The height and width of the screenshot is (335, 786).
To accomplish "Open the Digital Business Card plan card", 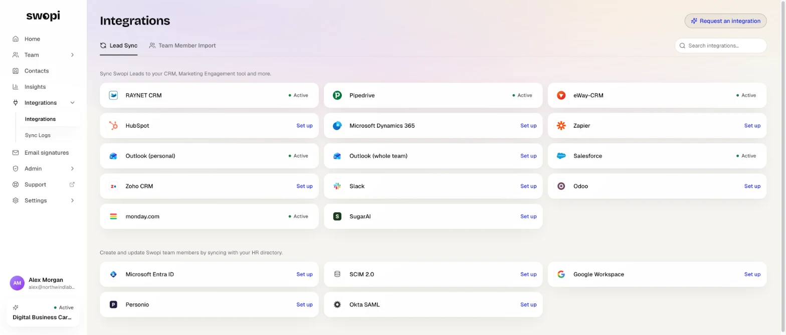I will click(43, 313).
